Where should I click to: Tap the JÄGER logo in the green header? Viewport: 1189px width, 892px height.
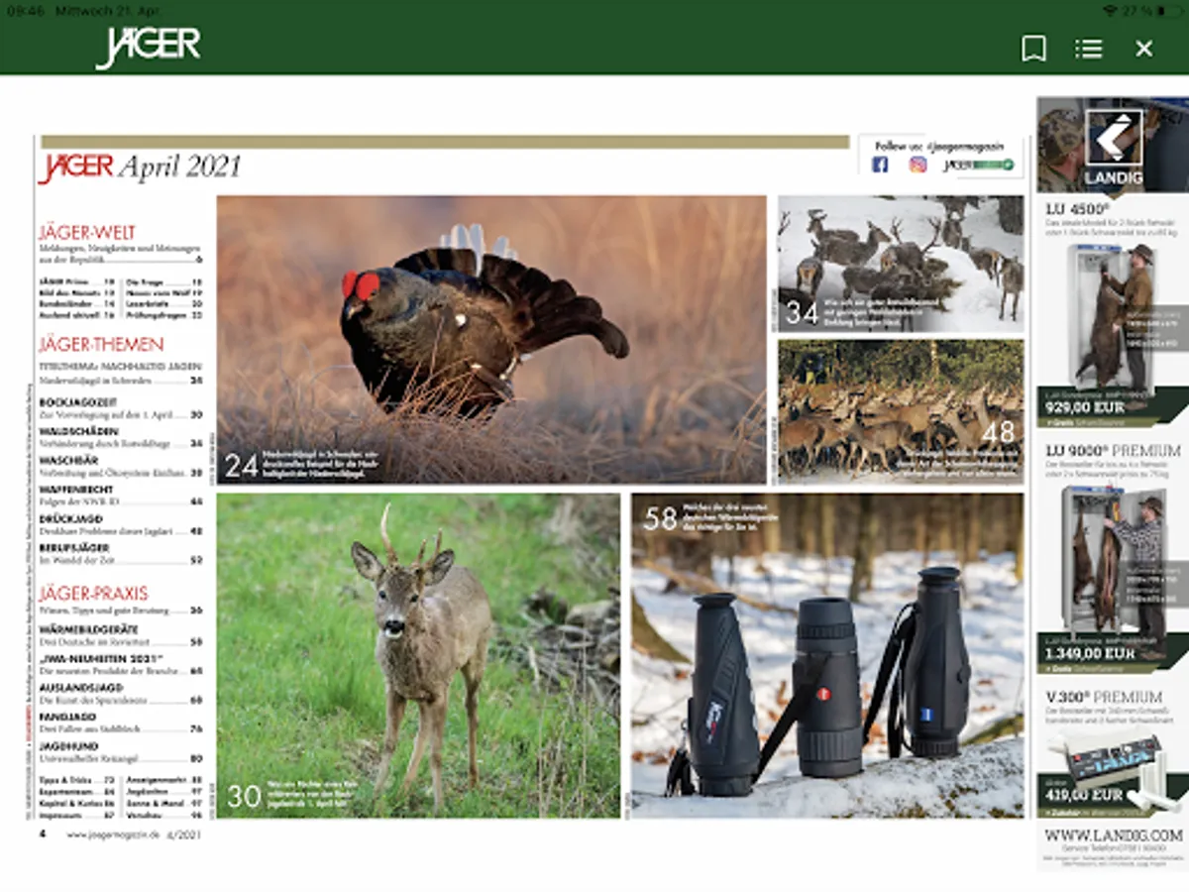pyautogui.click(x=148, y=47)
